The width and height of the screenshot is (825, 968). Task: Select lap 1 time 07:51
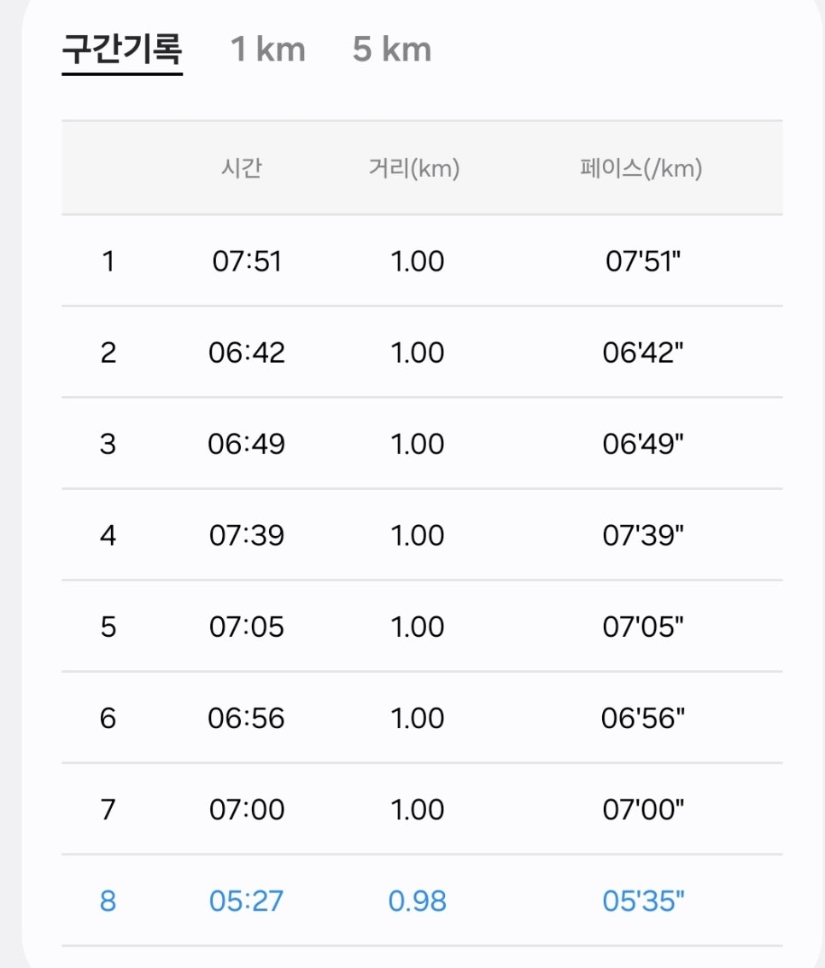point(246,261)
